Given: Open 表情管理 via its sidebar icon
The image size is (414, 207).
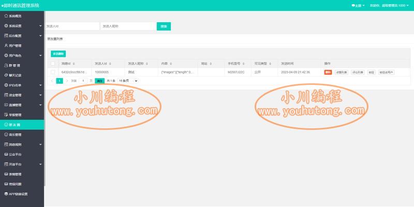Looking at the screenshot, I should tap(6, 174).
